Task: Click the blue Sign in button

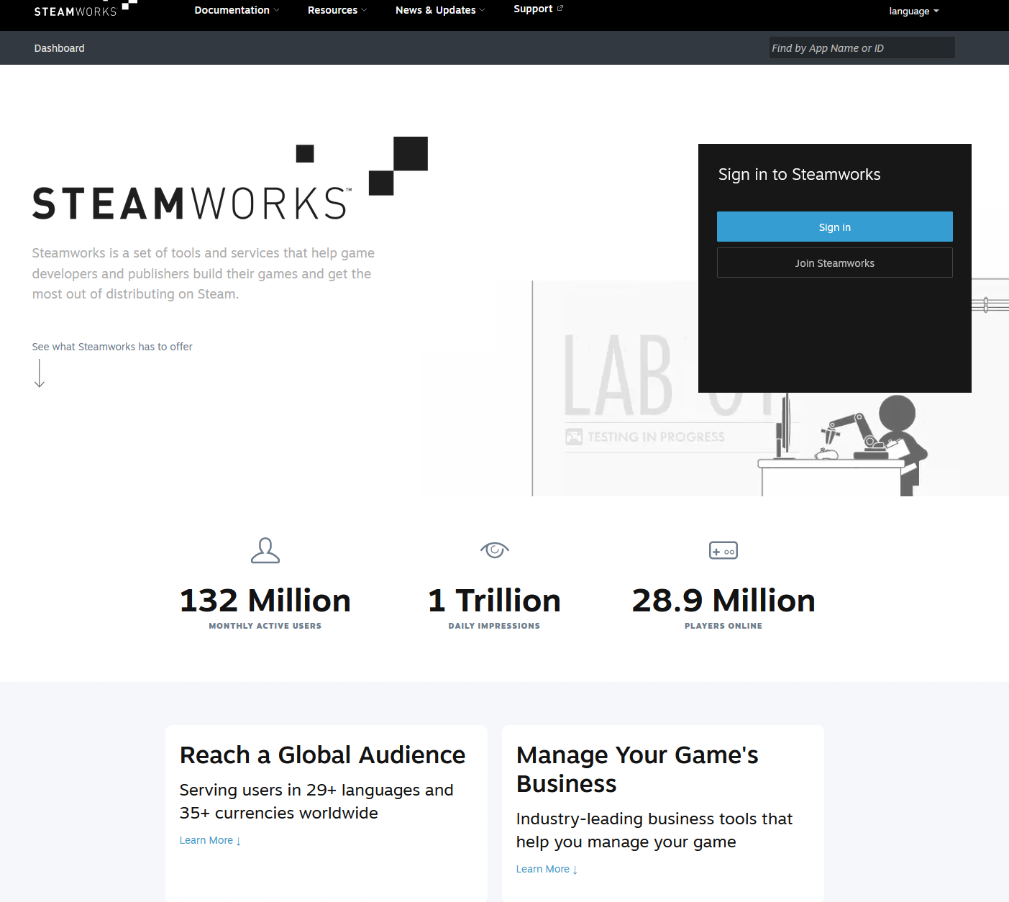Action: 834,227
